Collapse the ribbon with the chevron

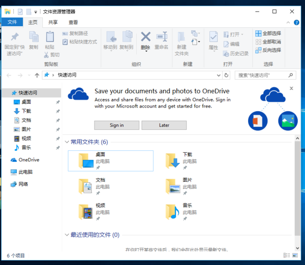pos(288,22)
